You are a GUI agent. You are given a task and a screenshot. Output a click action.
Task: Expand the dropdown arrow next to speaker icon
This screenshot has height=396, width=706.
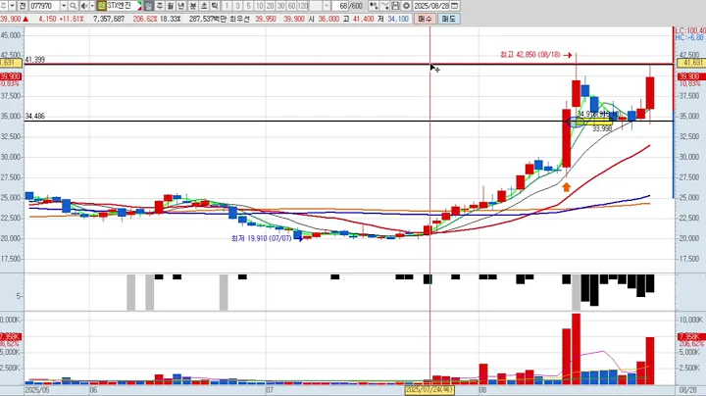92,6
